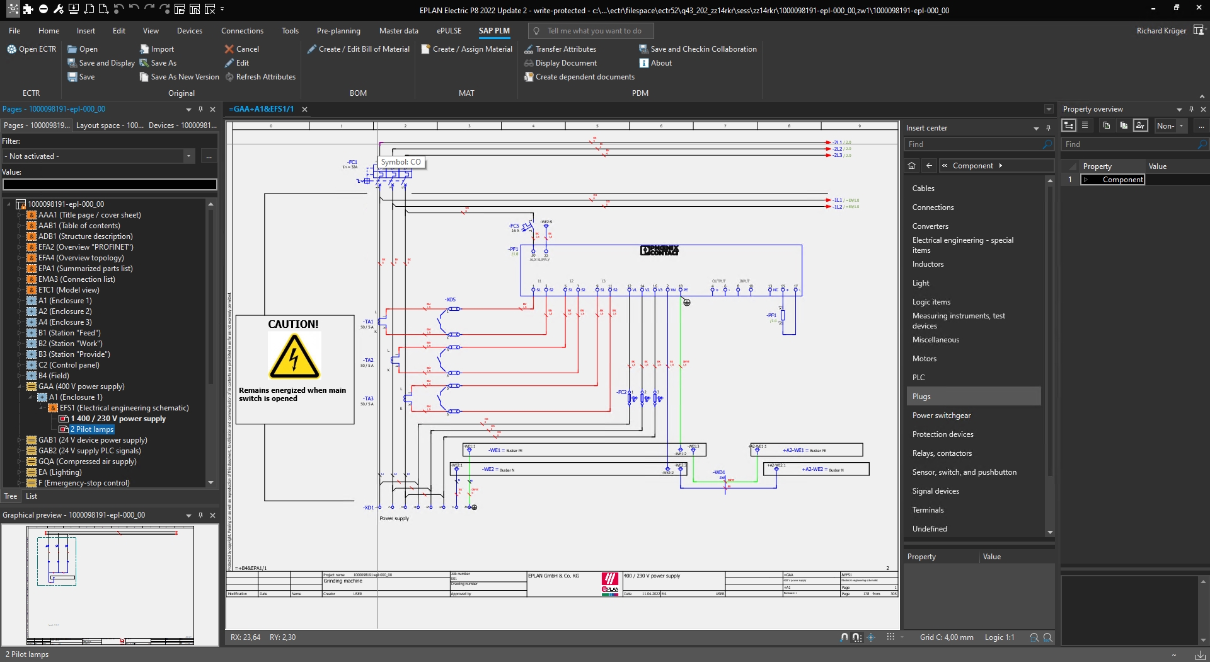
Task: Open Create / Edit Bill of Material
Action: (x=359, y=49)
